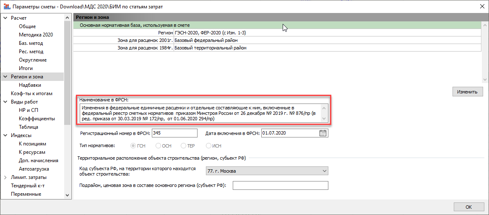This screenshot has width=489, height=215.
Task: Click the Регистрационный номер в ФРСН field
Action: point(174,133)
